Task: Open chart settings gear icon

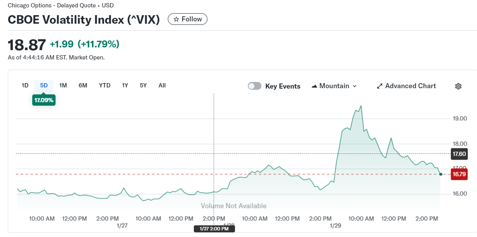Action: (x=458, y=86)
